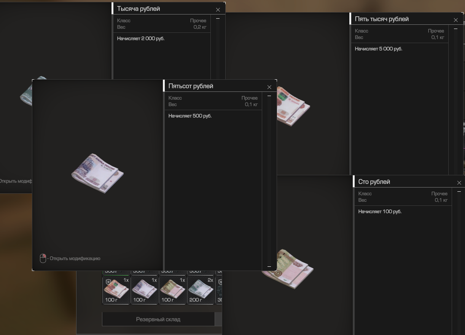Click the 2x quantity label on green stack slot
Viewport: 465px width, 335px height.
210,280
